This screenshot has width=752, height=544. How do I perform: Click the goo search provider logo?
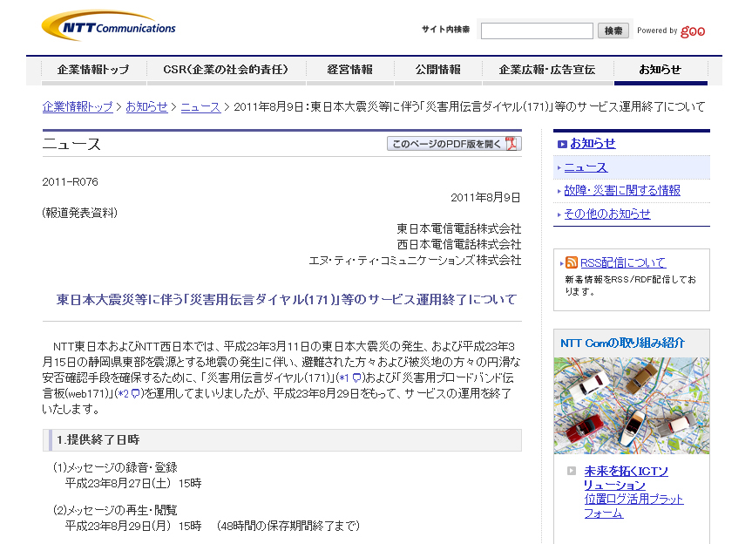[x=693, y=31]
